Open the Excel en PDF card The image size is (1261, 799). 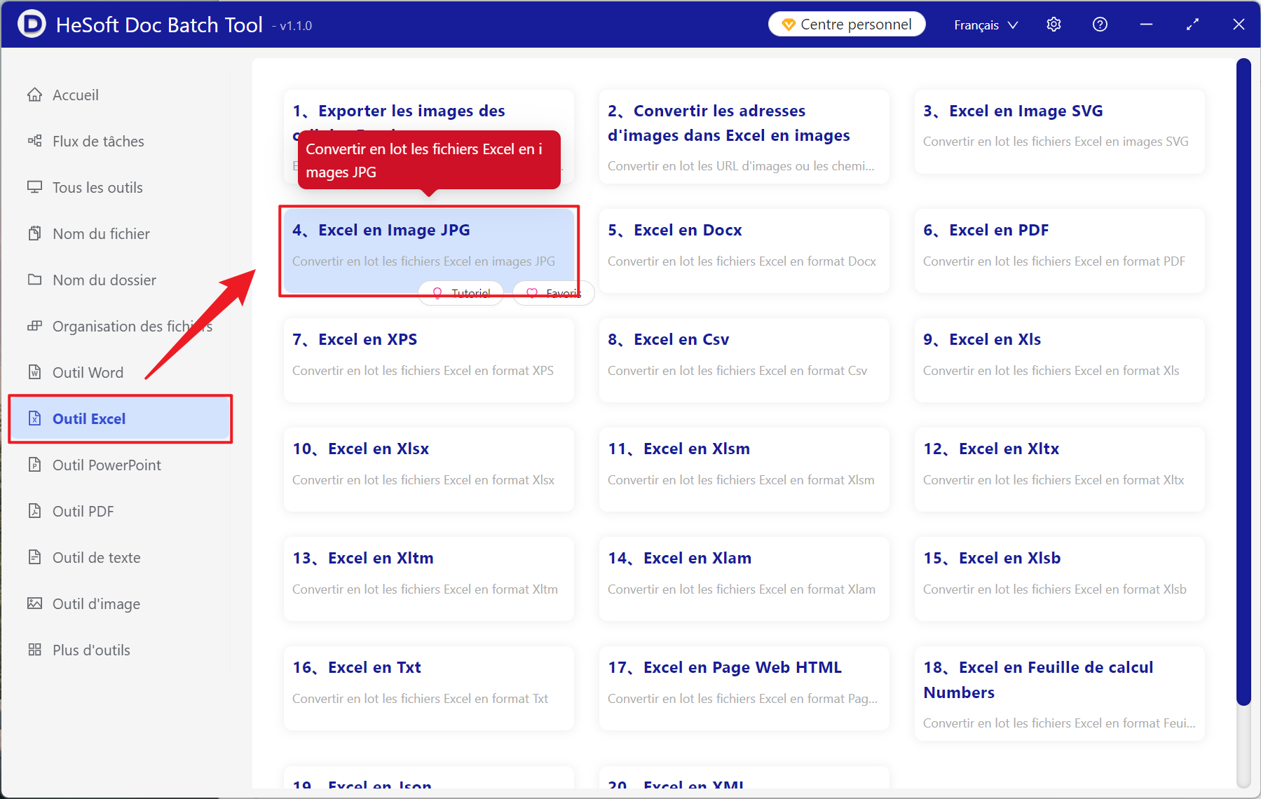point(1059,251)
